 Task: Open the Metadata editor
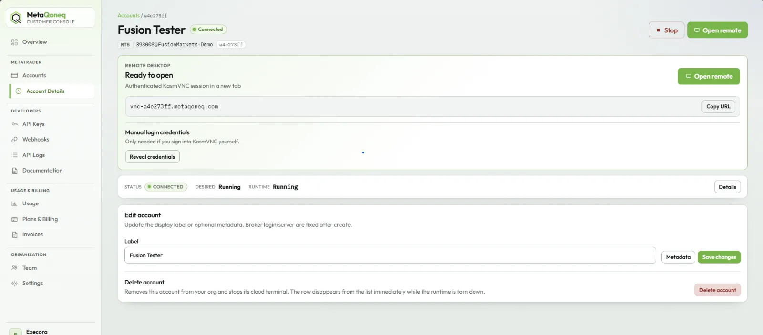tap(678, 257)
